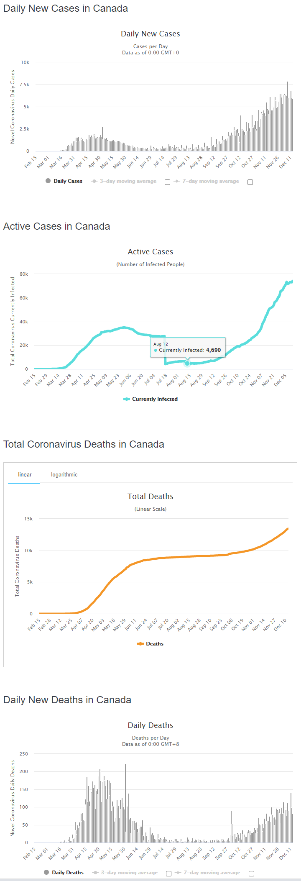Click the Currently Infected legend text

pyautogui.click(x=155, y=399)
